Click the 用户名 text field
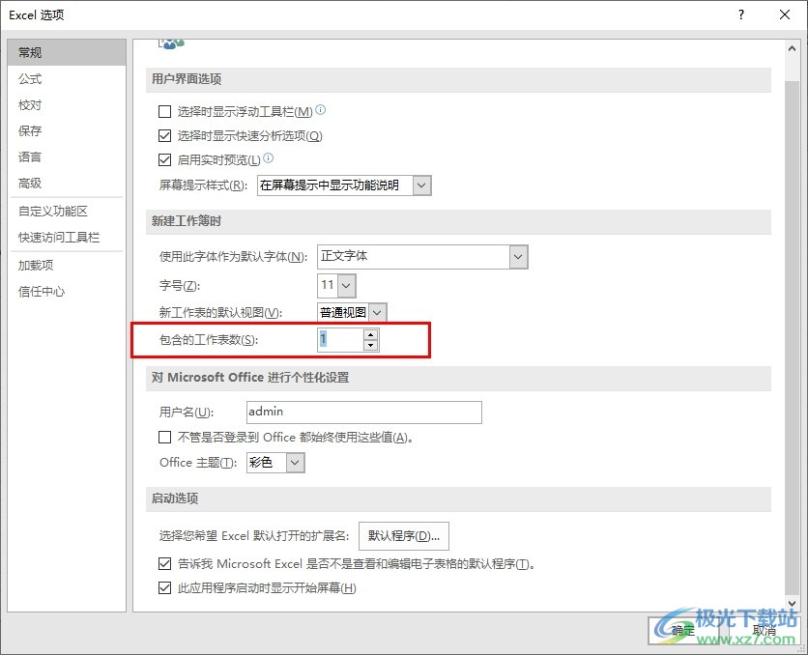Viewport: 808px width, 655px height. [363, 412]
